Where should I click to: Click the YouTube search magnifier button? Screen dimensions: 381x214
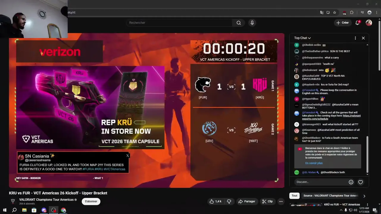pos(239,23)
